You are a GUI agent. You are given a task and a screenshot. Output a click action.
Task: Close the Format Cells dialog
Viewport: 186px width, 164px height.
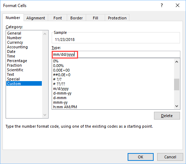pos(178,5)
